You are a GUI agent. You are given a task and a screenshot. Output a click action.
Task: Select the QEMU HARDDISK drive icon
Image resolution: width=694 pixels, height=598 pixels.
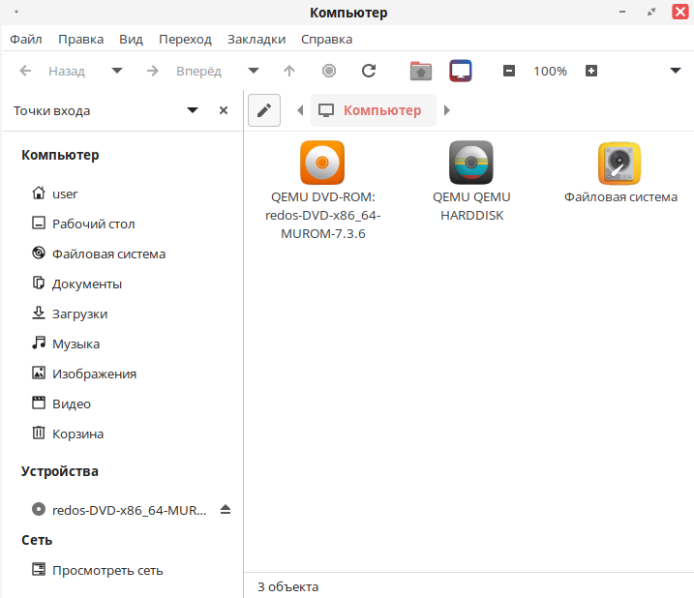471,163
